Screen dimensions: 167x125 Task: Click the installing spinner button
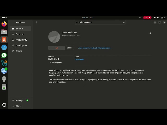57,48
